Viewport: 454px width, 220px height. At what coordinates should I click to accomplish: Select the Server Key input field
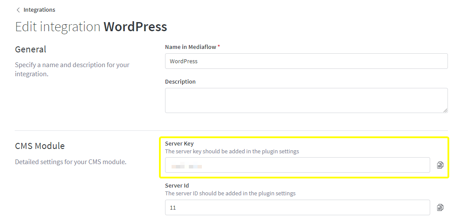click(x=297, y=165)
